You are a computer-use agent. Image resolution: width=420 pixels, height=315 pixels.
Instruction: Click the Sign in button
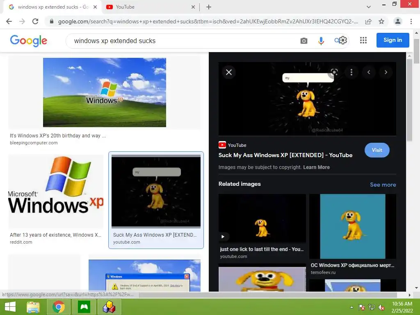pos(393,40)
